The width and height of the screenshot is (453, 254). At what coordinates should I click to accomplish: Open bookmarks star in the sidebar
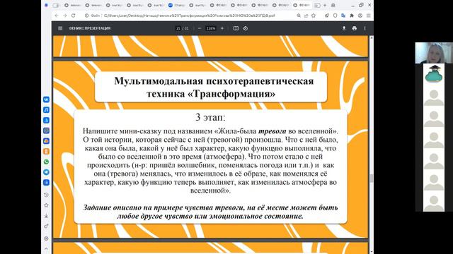point(46,205)
